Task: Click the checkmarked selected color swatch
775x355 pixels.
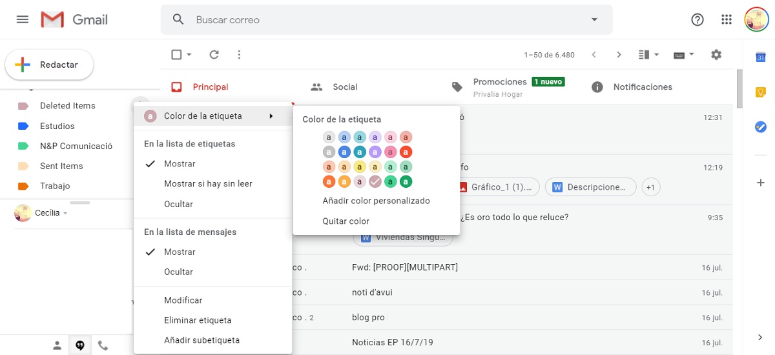Action: [375, 181]
